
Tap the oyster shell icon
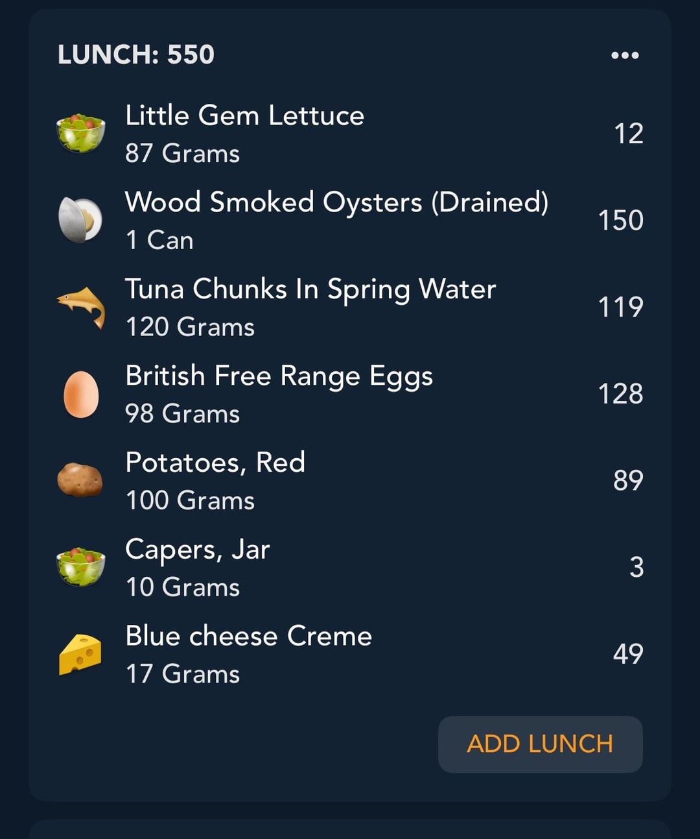tap(80, 220)
